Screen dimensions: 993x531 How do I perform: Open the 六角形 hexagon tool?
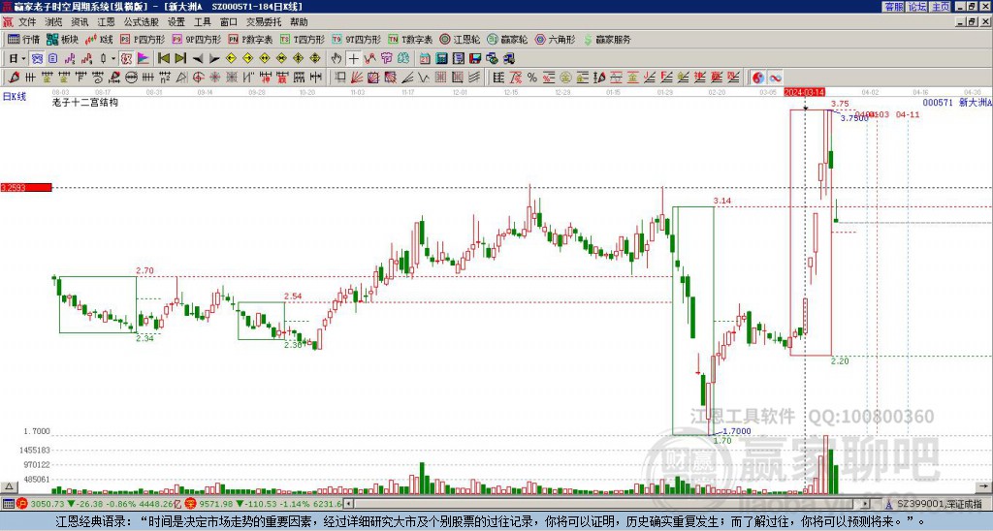pos(556,39)
